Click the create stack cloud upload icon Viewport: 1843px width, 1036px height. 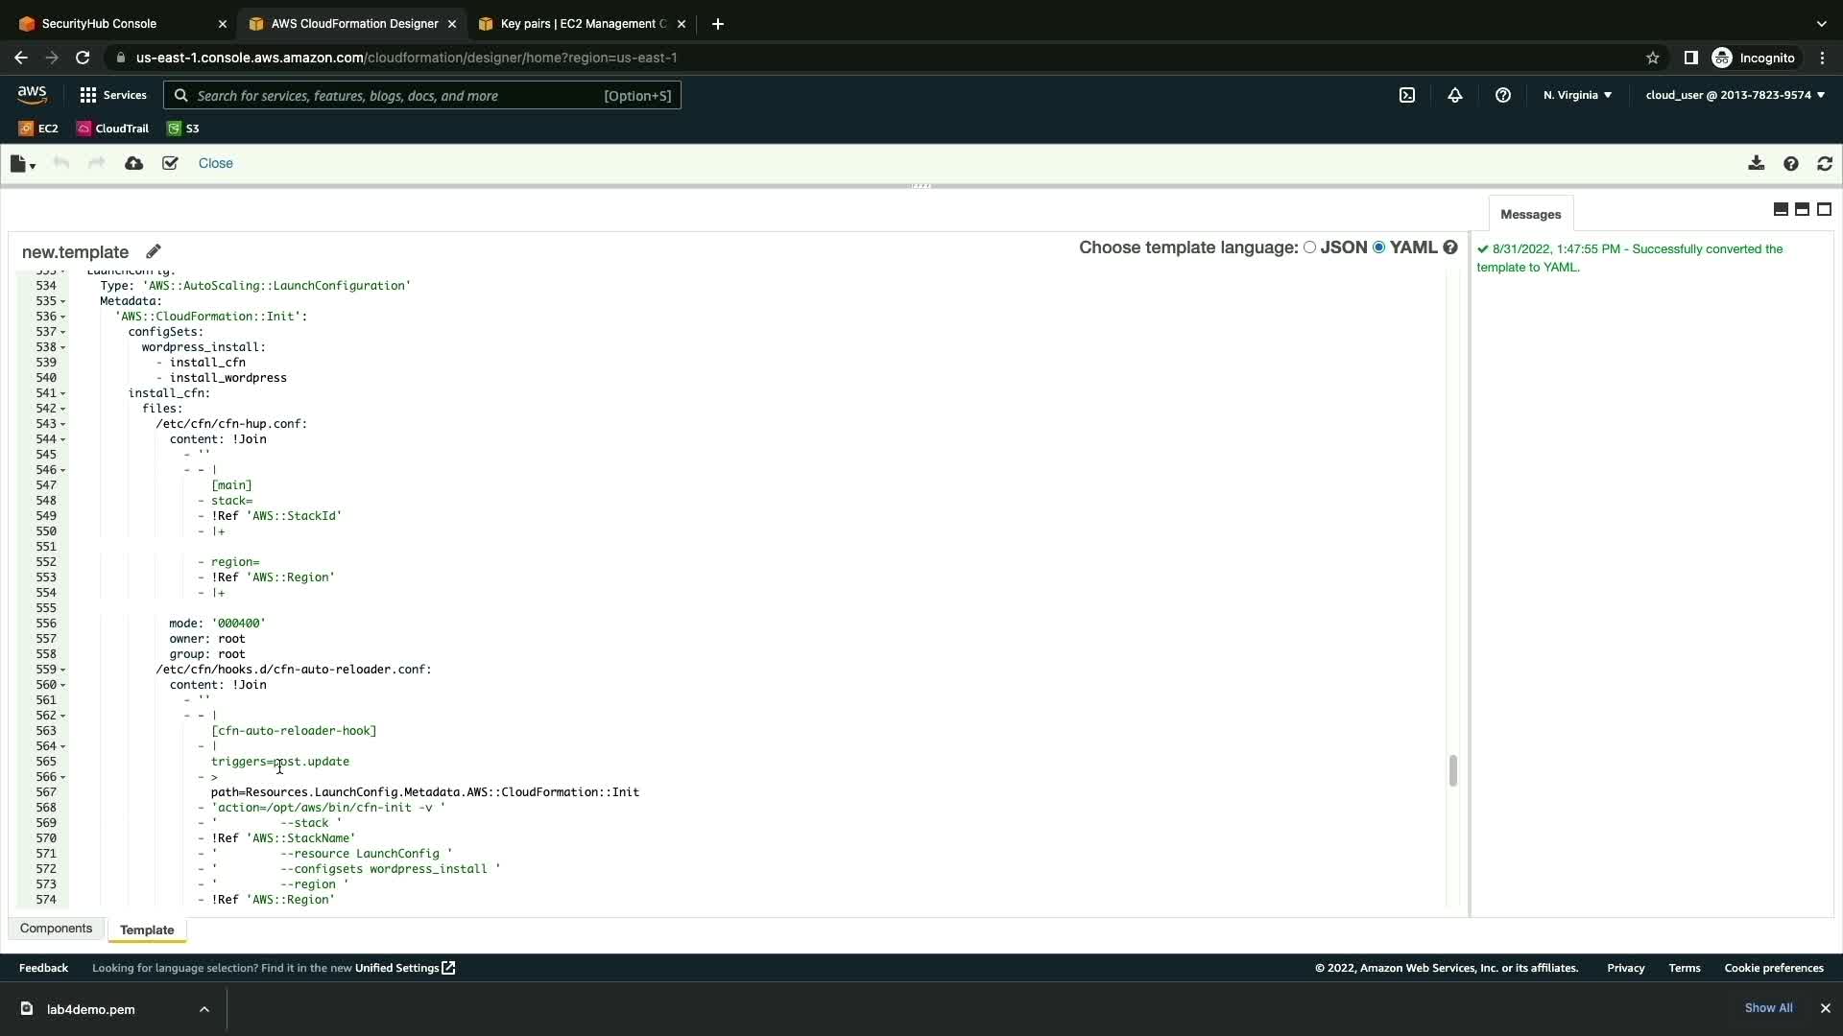tap(134, 163)
